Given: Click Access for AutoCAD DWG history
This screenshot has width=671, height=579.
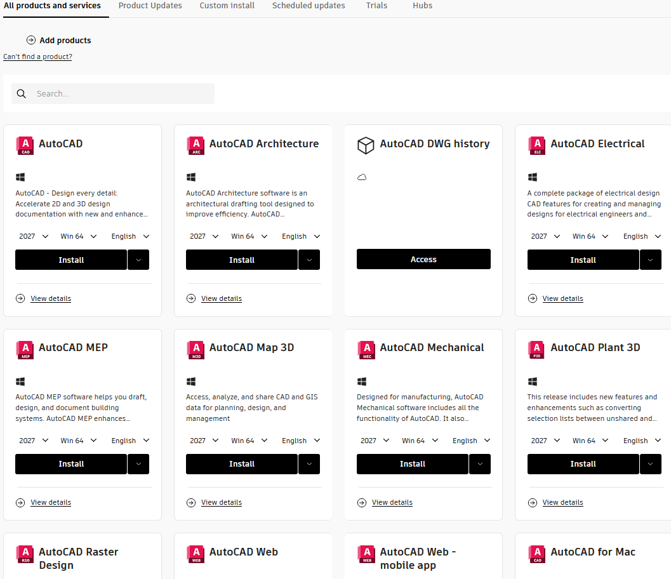Looking at the screenshot, I should point(423,259).
